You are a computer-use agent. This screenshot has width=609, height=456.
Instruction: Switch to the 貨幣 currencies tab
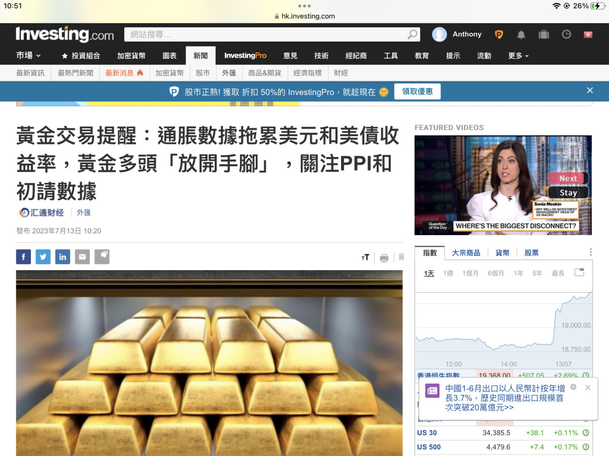502,253
